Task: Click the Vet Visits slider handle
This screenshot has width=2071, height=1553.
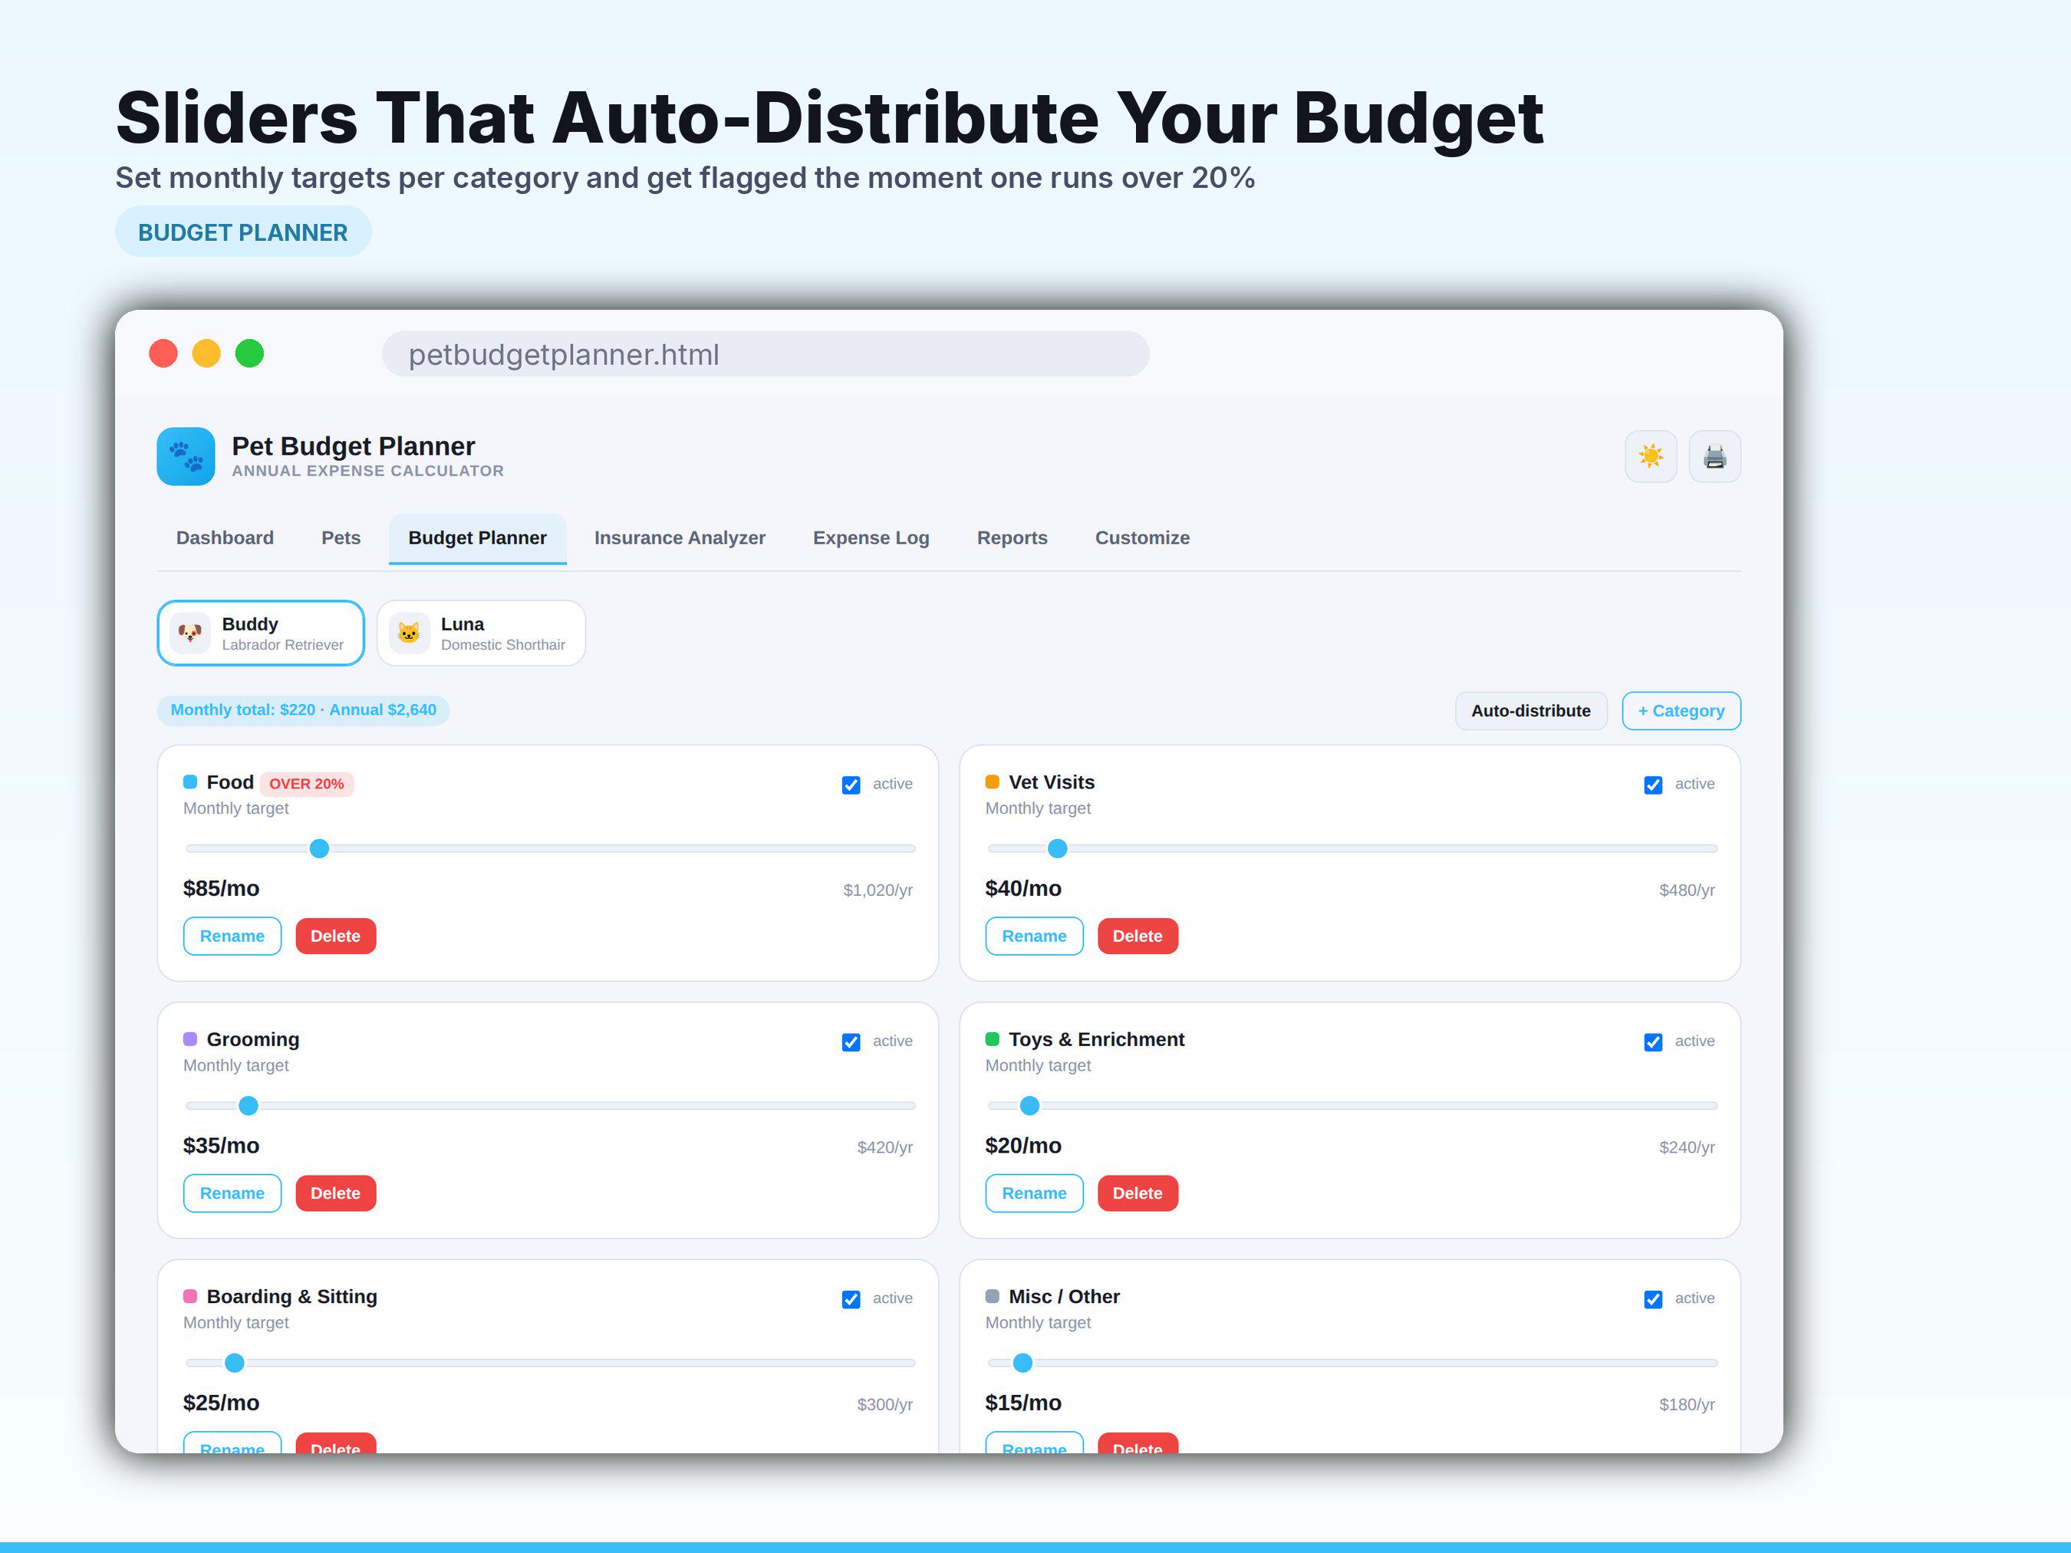Action: click(1057, 849)
